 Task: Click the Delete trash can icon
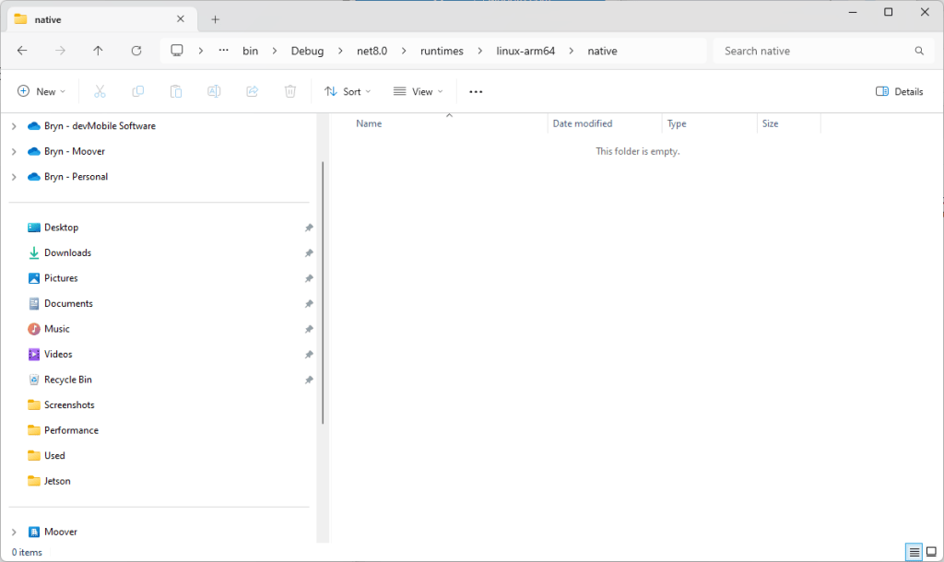point(289,91)
